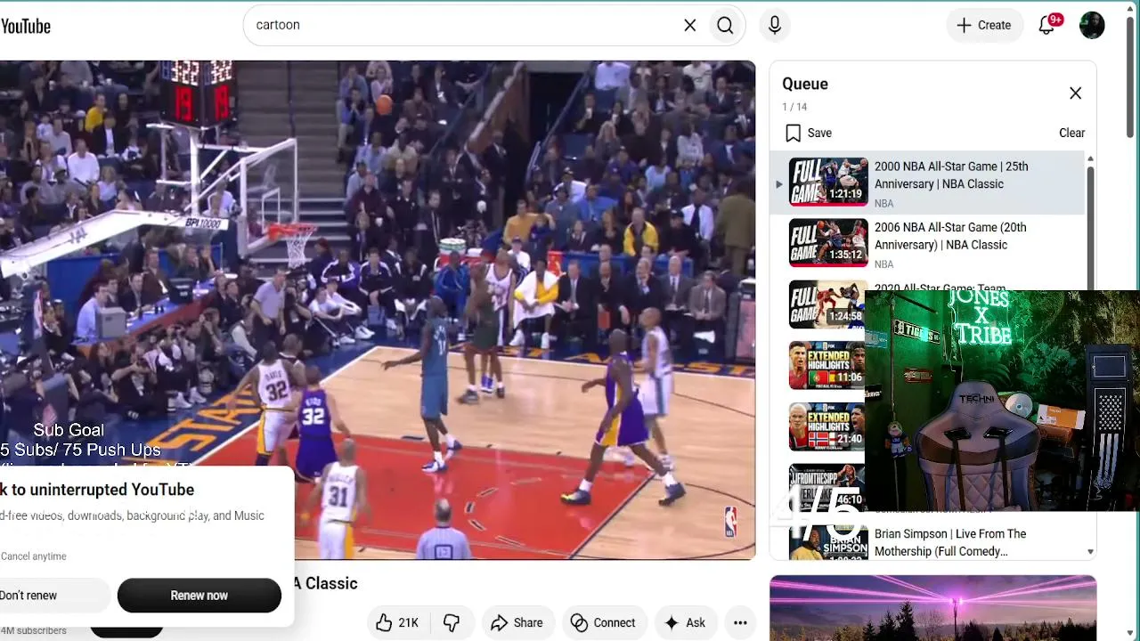Click the Connect button
Image resolution: width=1140 pixels, height=641 pixels.
point(603,623)
